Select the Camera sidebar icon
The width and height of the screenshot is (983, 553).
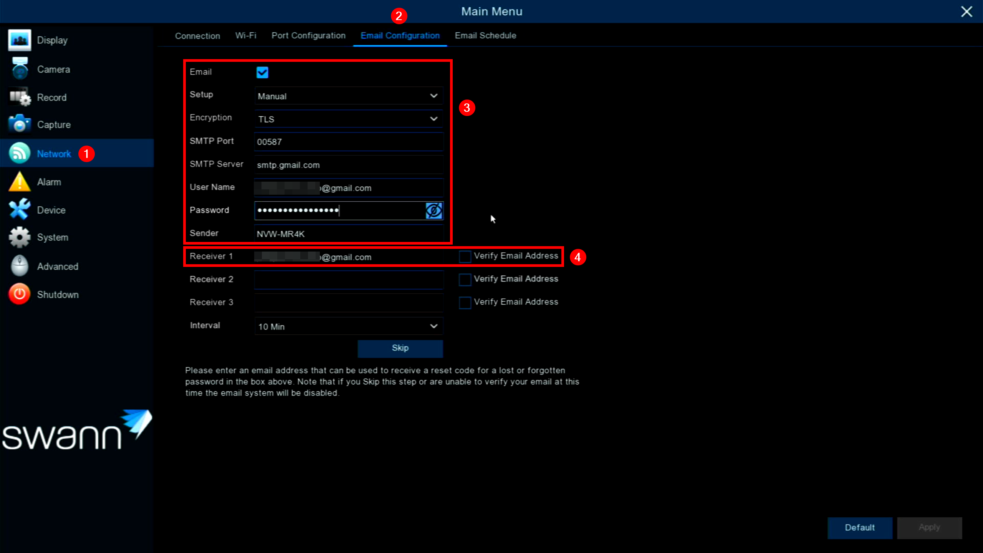pyautogui.click(x=19, y=69)
